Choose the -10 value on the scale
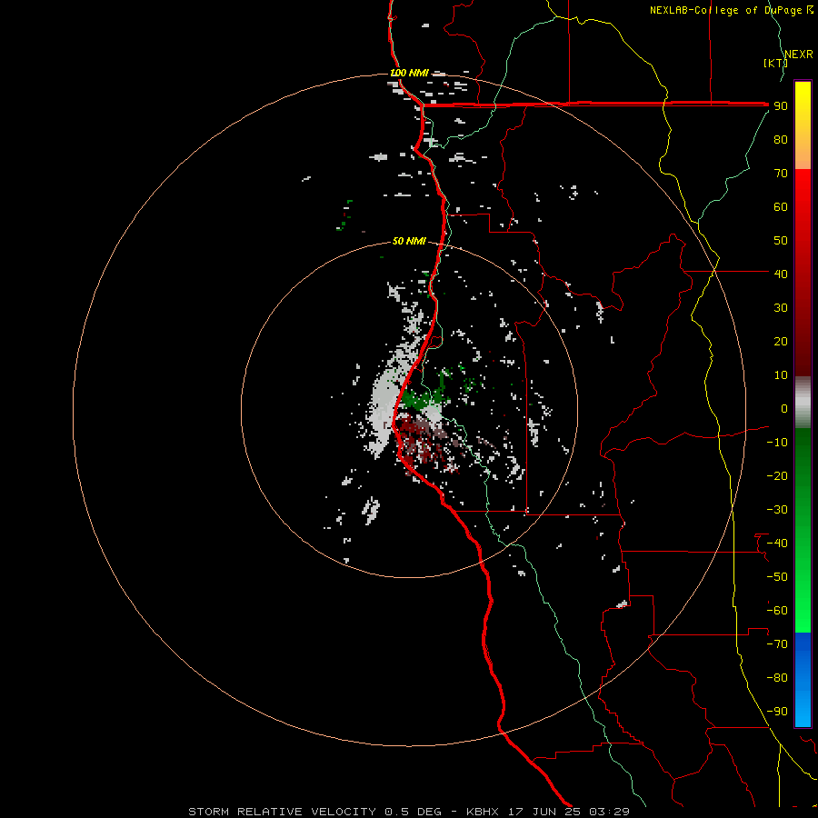This screenshot has width=818, height=818. [x=777, y=443]
